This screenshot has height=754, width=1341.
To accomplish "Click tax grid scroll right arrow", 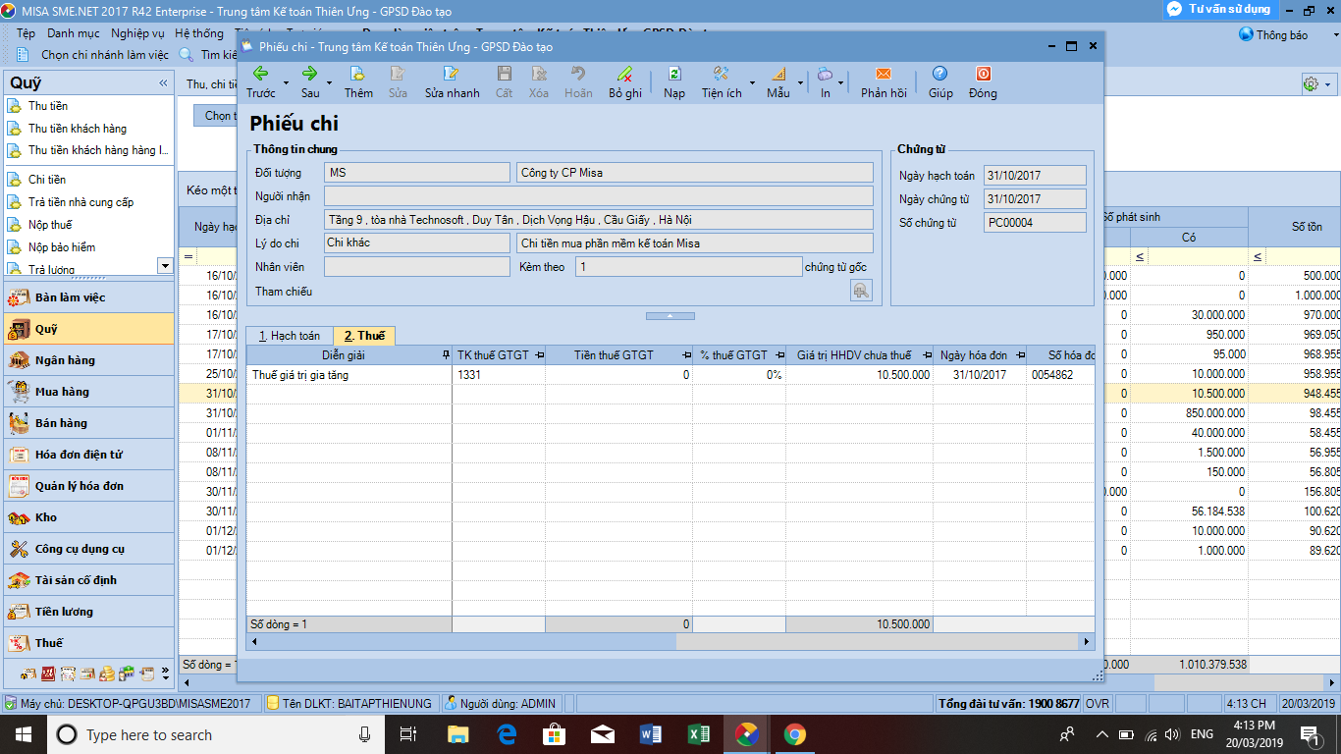I will point(1087,641).
